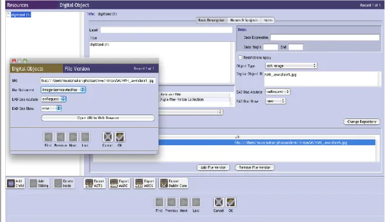Go to Next record in Digital Object window
388x222 pixels.
click(x=184, y=202)
